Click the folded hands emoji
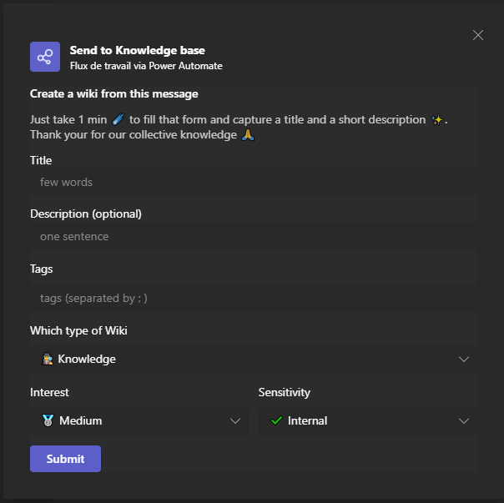The width and height of the screenshot is (504, 503). 247,134
